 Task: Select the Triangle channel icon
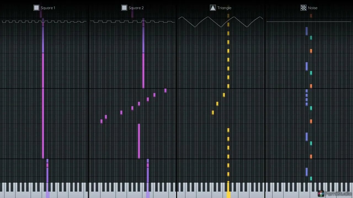(x=213, y=8)
